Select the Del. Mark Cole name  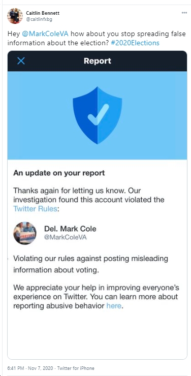70,229
